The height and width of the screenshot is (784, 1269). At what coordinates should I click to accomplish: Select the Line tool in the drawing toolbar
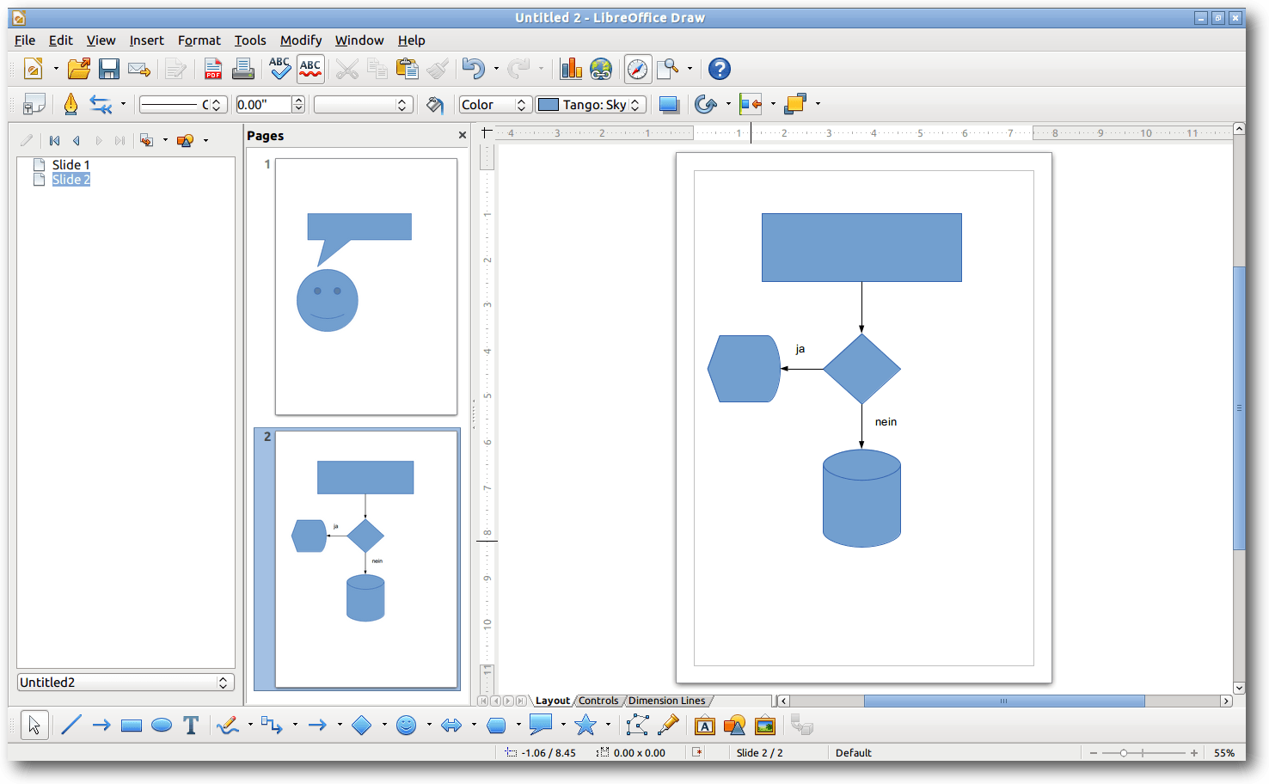coord(71,726)
